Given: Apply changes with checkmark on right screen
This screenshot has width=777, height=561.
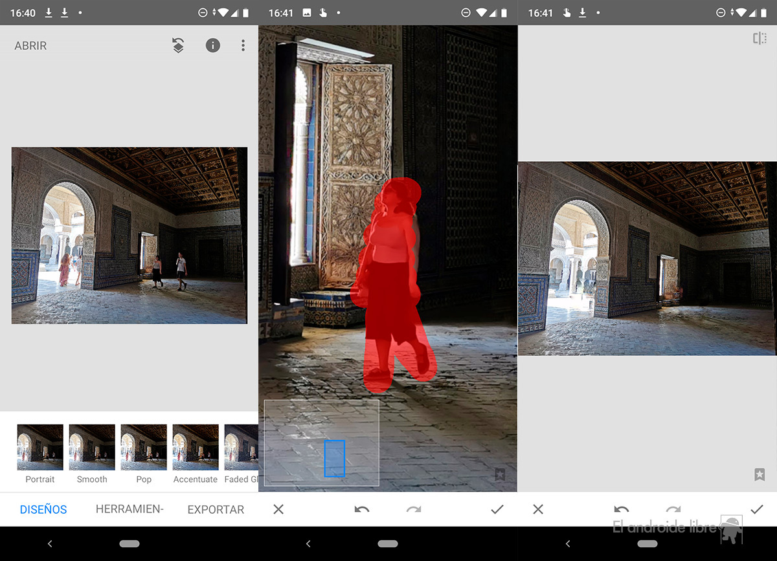Looking at the screenshot, I should click(x=756, y=509).
